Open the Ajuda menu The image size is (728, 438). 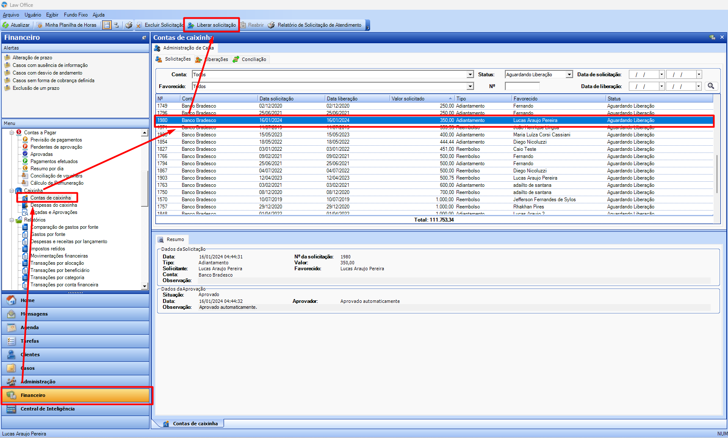[99, 15]
